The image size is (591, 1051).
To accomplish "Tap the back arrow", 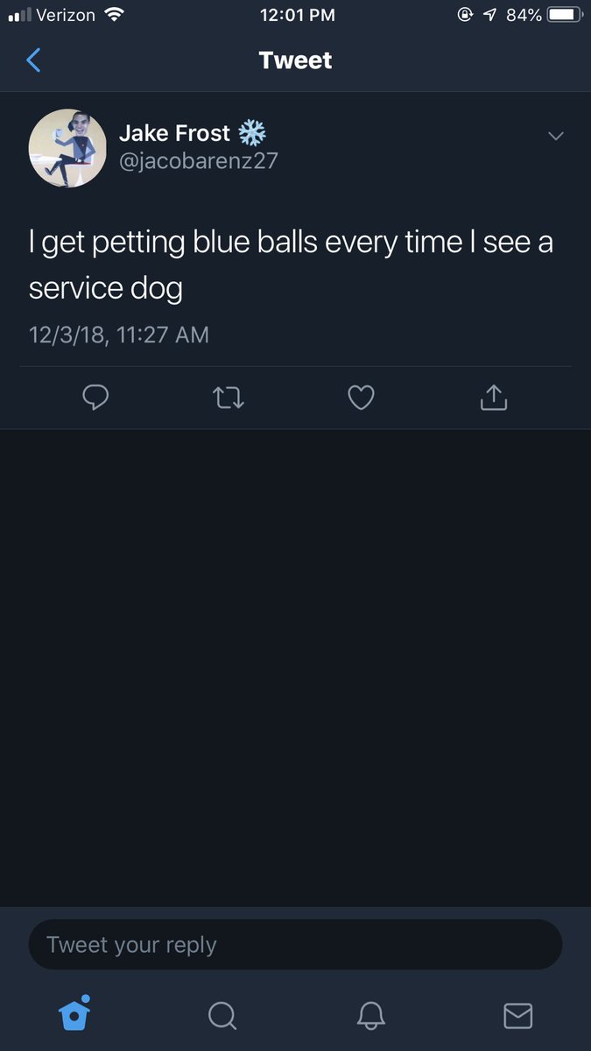I will 33,60.
